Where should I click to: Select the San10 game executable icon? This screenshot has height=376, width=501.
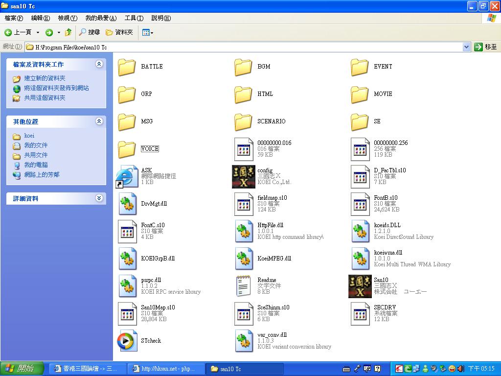click(360, 286)
